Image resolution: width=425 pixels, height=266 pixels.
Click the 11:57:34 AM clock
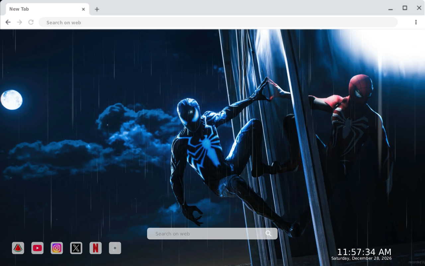[x=364, y=252]
